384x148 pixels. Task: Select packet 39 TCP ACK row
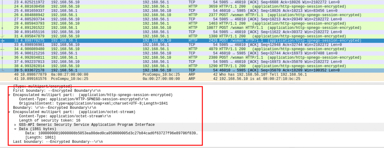tap(188, 70)
